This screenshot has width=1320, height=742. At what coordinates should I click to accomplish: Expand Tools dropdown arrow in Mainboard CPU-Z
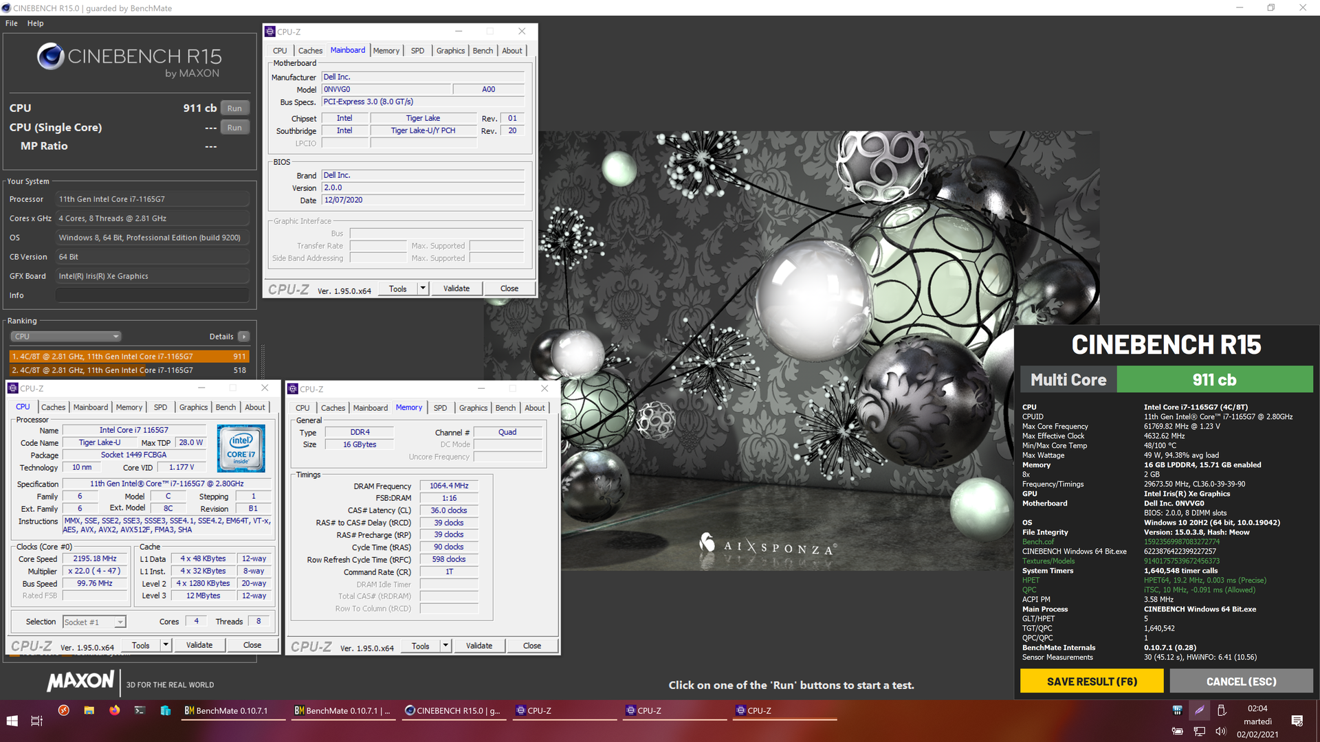[x=423, y=289]
